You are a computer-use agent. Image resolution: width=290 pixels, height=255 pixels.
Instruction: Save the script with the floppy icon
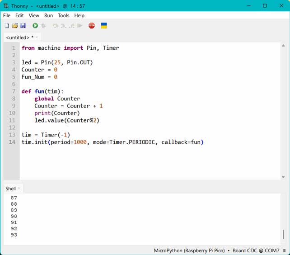(23, 26)
